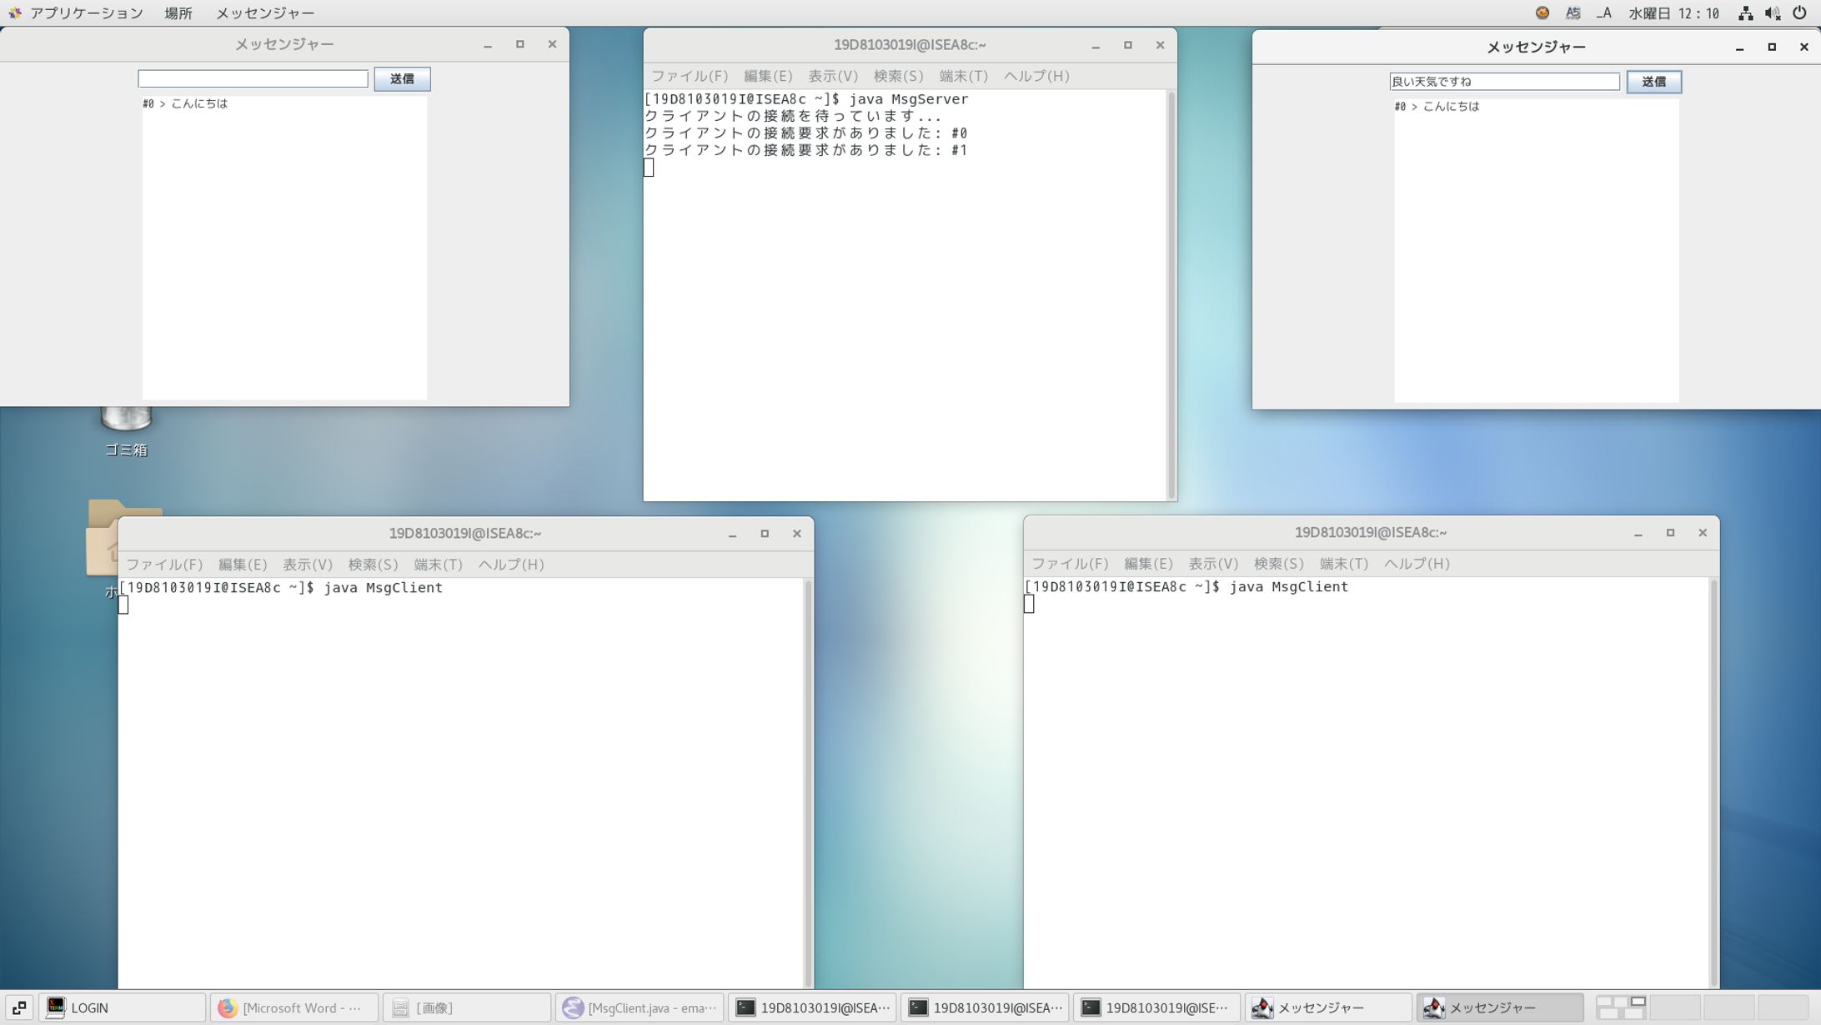The width and height of the screenshot is (1821, 1025).
Task: Open the power icon in top-right corner
Action: click(1799, 13)
